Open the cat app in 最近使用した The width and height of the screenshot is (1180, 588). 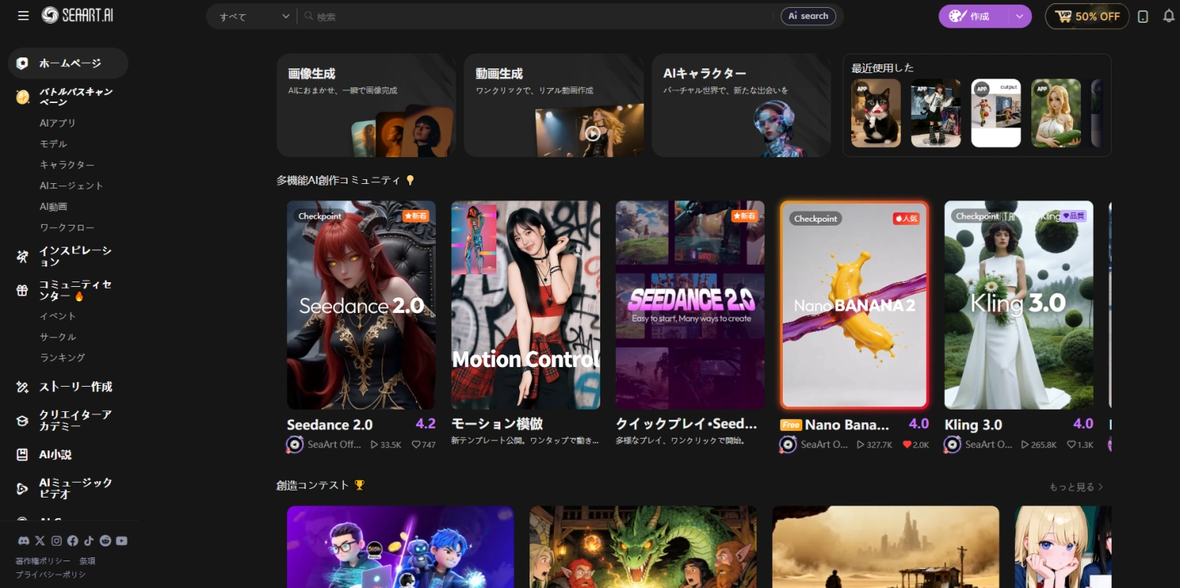(876, 113)
